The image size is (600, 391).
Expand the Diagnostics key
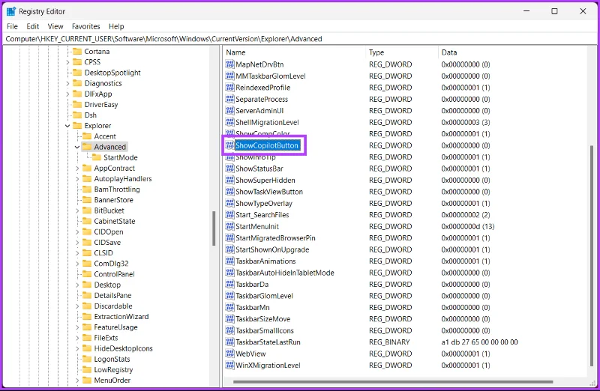67,83
